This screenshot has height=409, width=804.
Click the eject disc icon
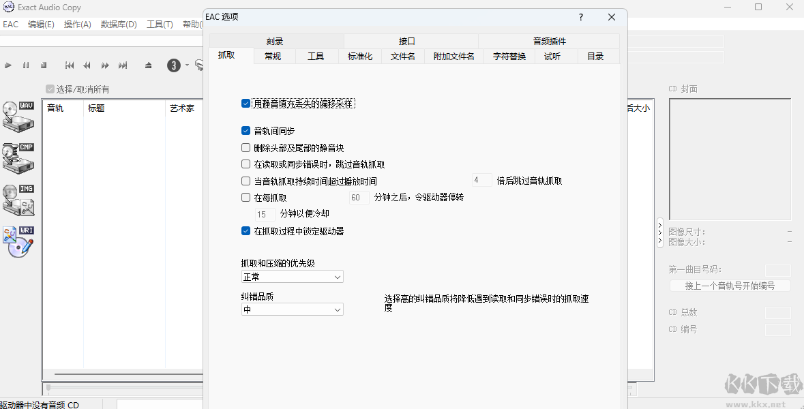[147, 65]
